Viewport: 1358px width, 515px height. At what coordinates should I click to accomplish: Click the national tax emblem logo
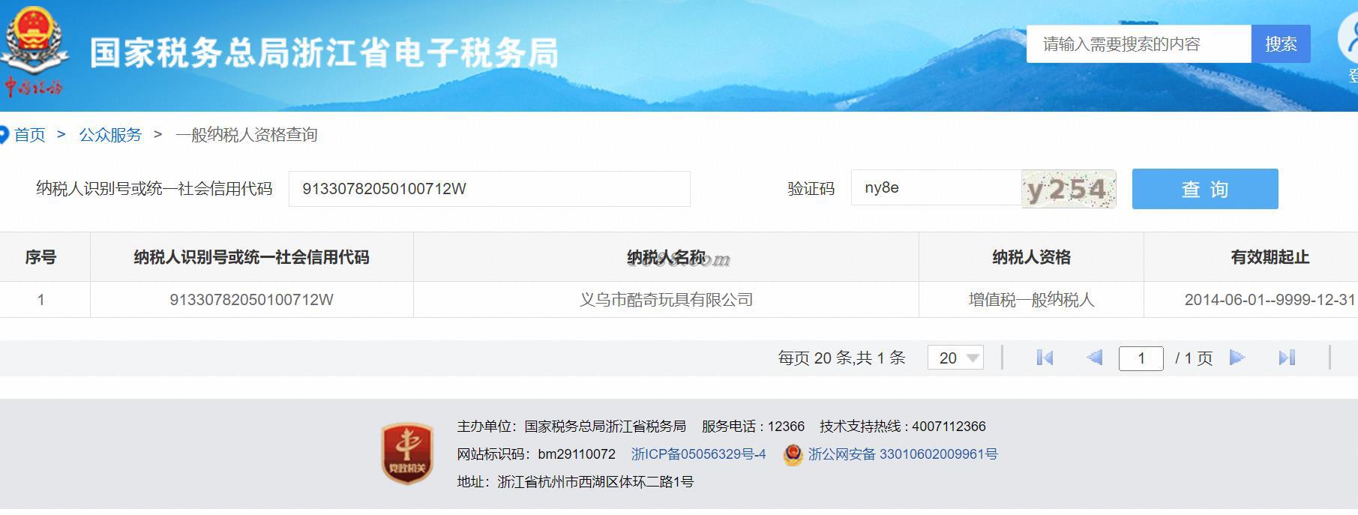(x=34, y=51)
